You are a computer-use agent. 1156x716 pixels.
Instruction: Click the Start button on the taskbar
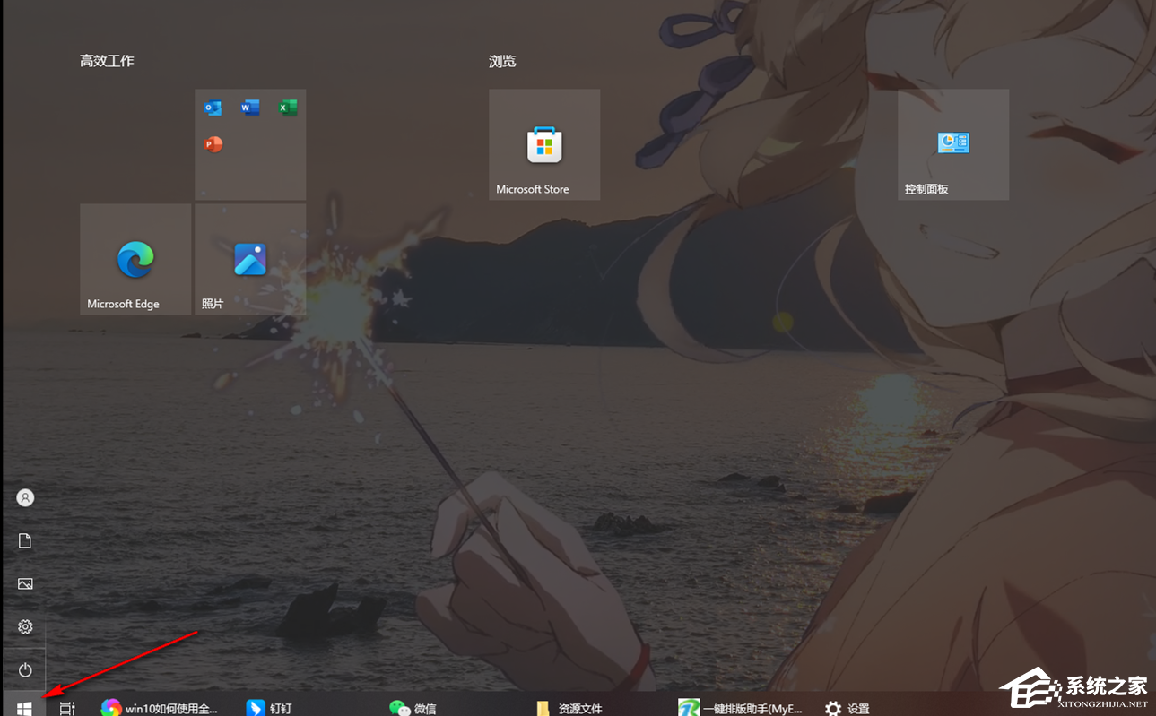(x=22, y=708)
